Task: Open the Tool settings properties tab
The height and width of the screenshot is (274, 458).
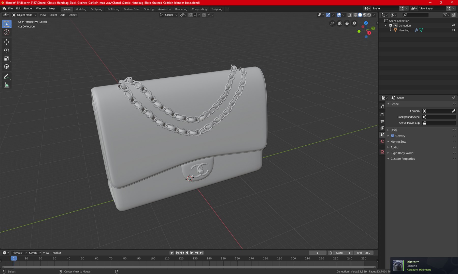Action: [382, 106]
